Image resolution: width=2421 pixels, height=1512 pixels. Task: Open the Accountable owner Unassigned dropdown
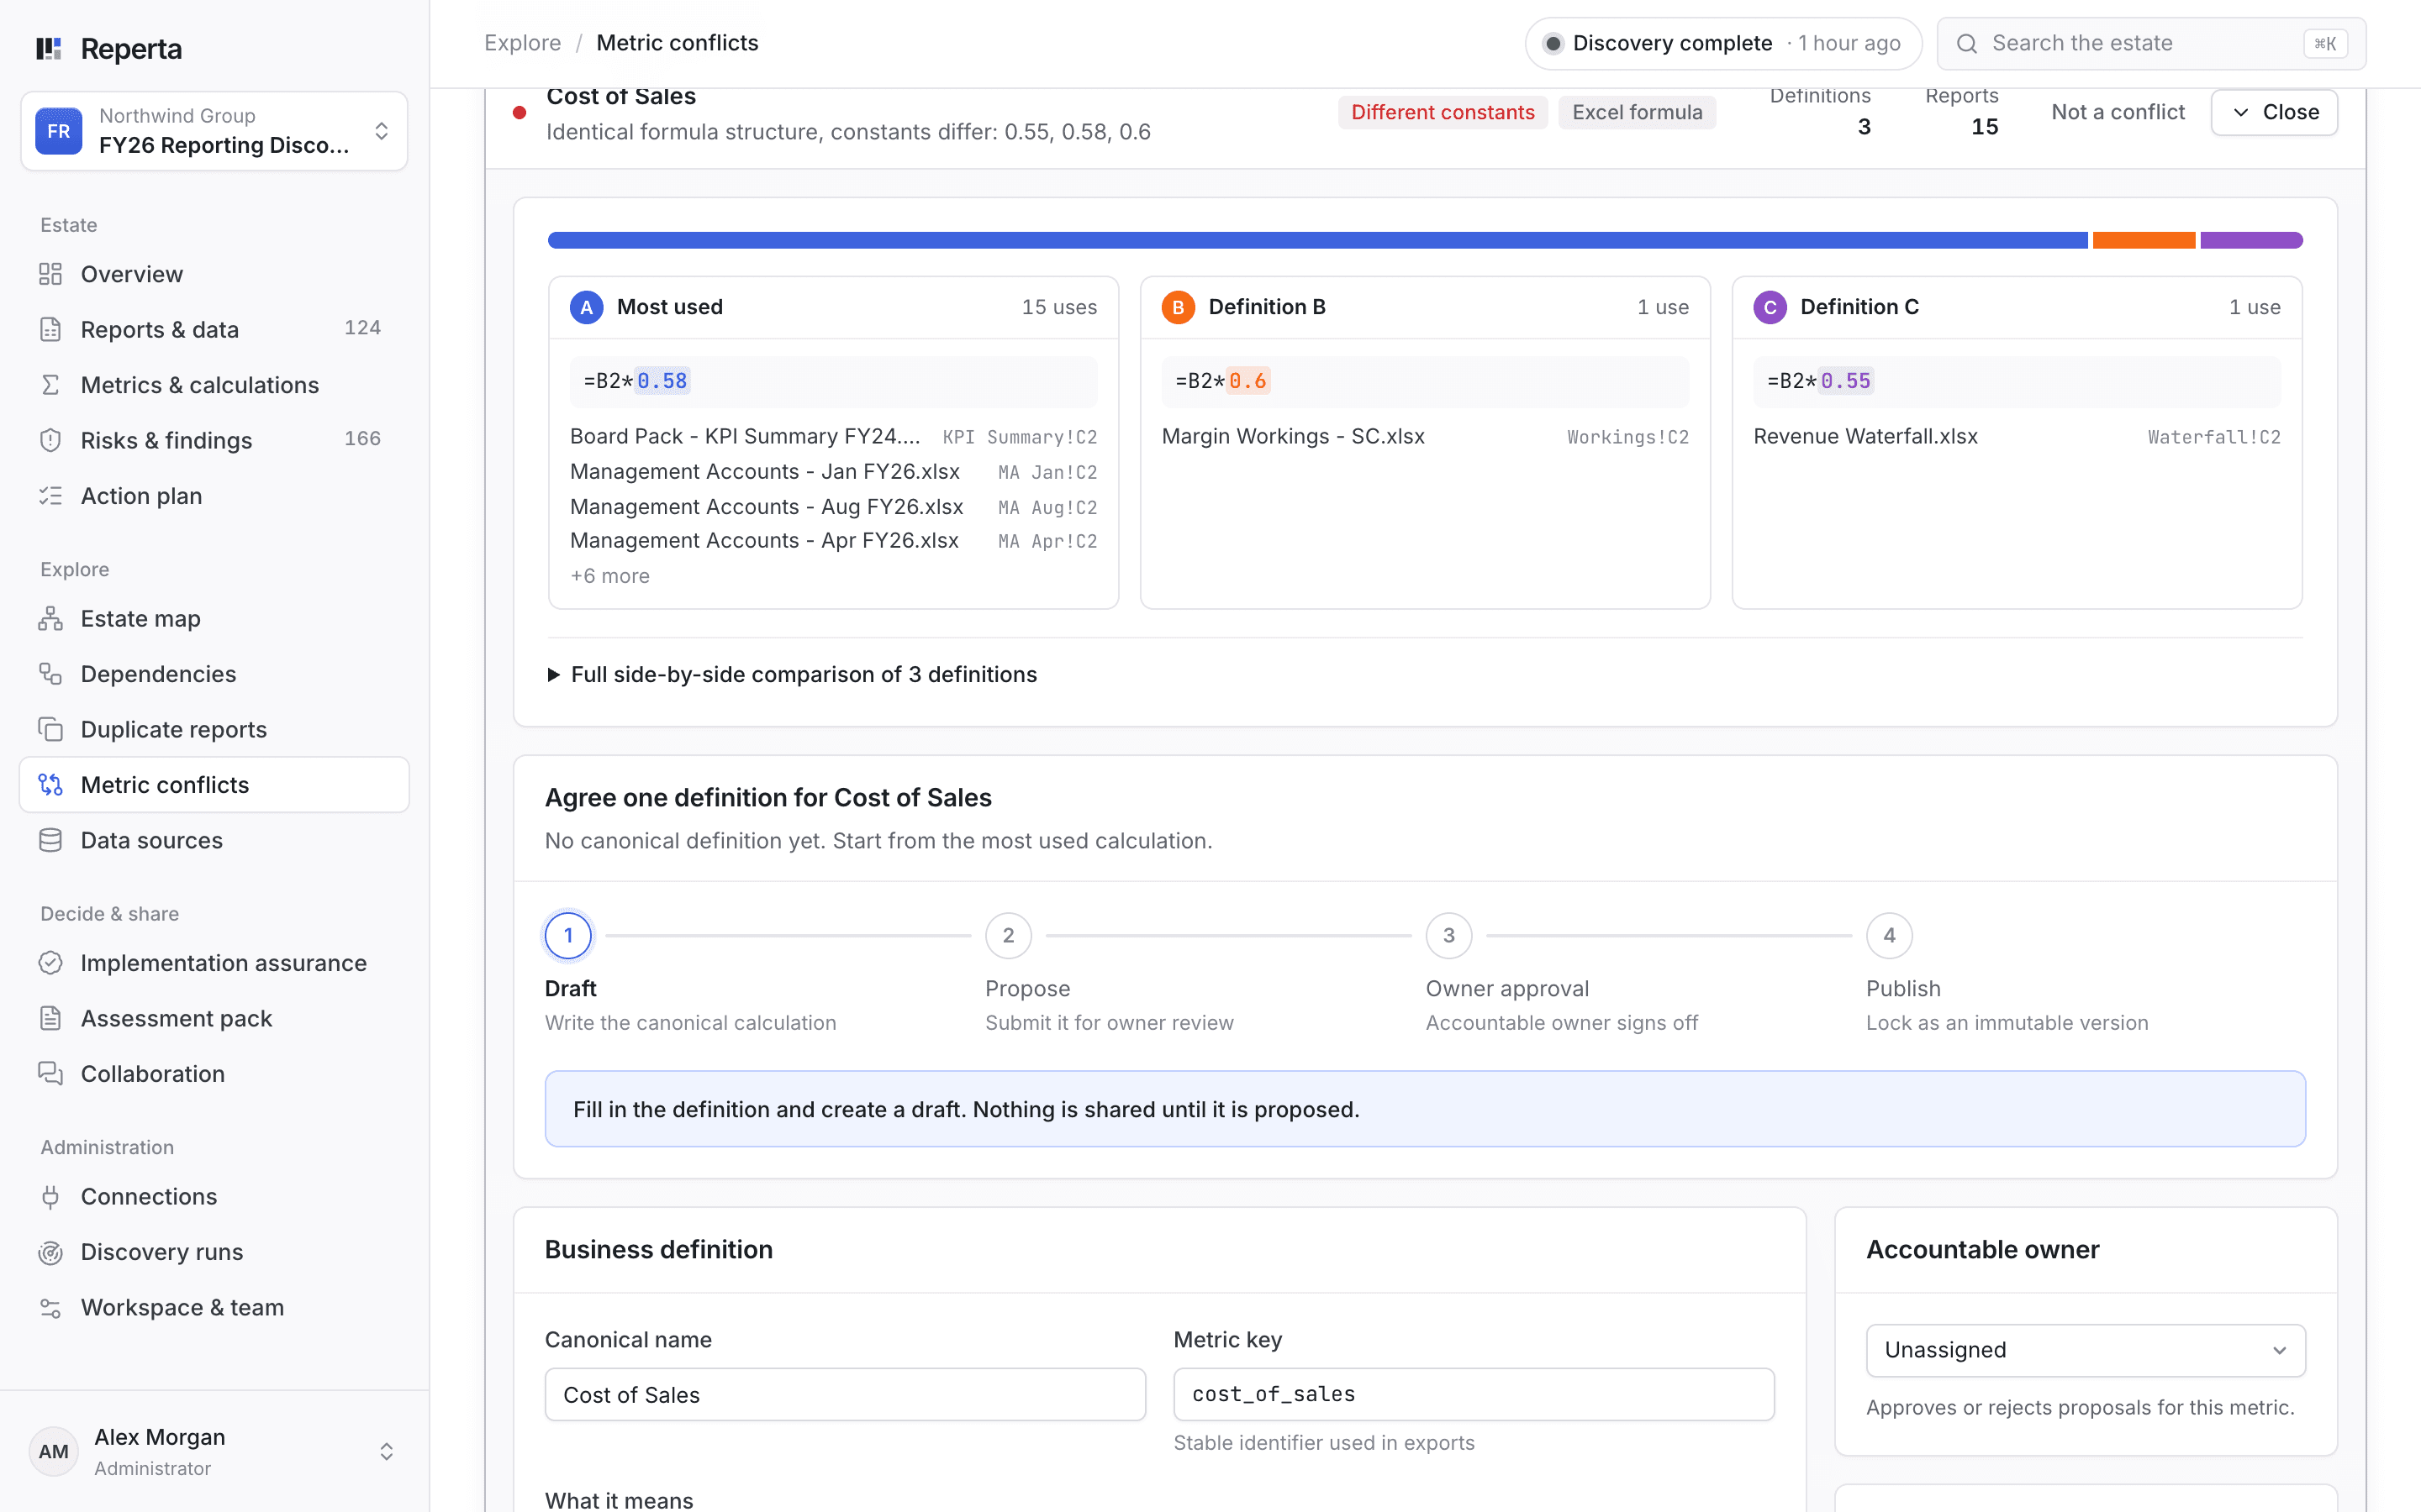(2085, 1350)
